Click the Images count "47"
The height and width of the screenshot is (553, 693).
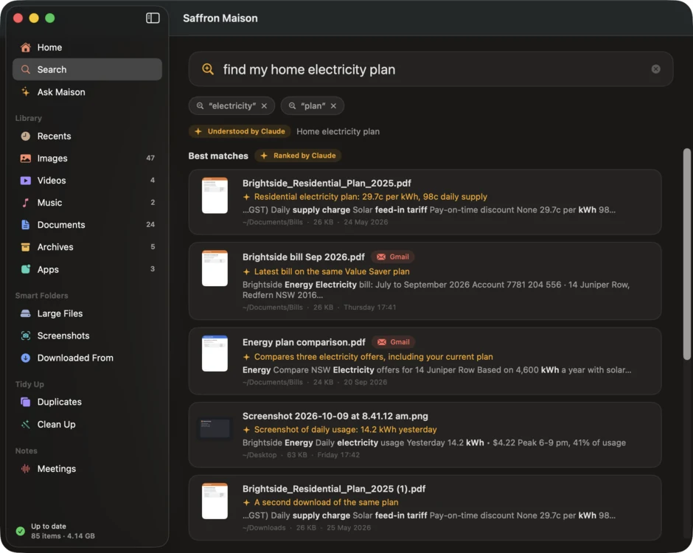(150, 158)
